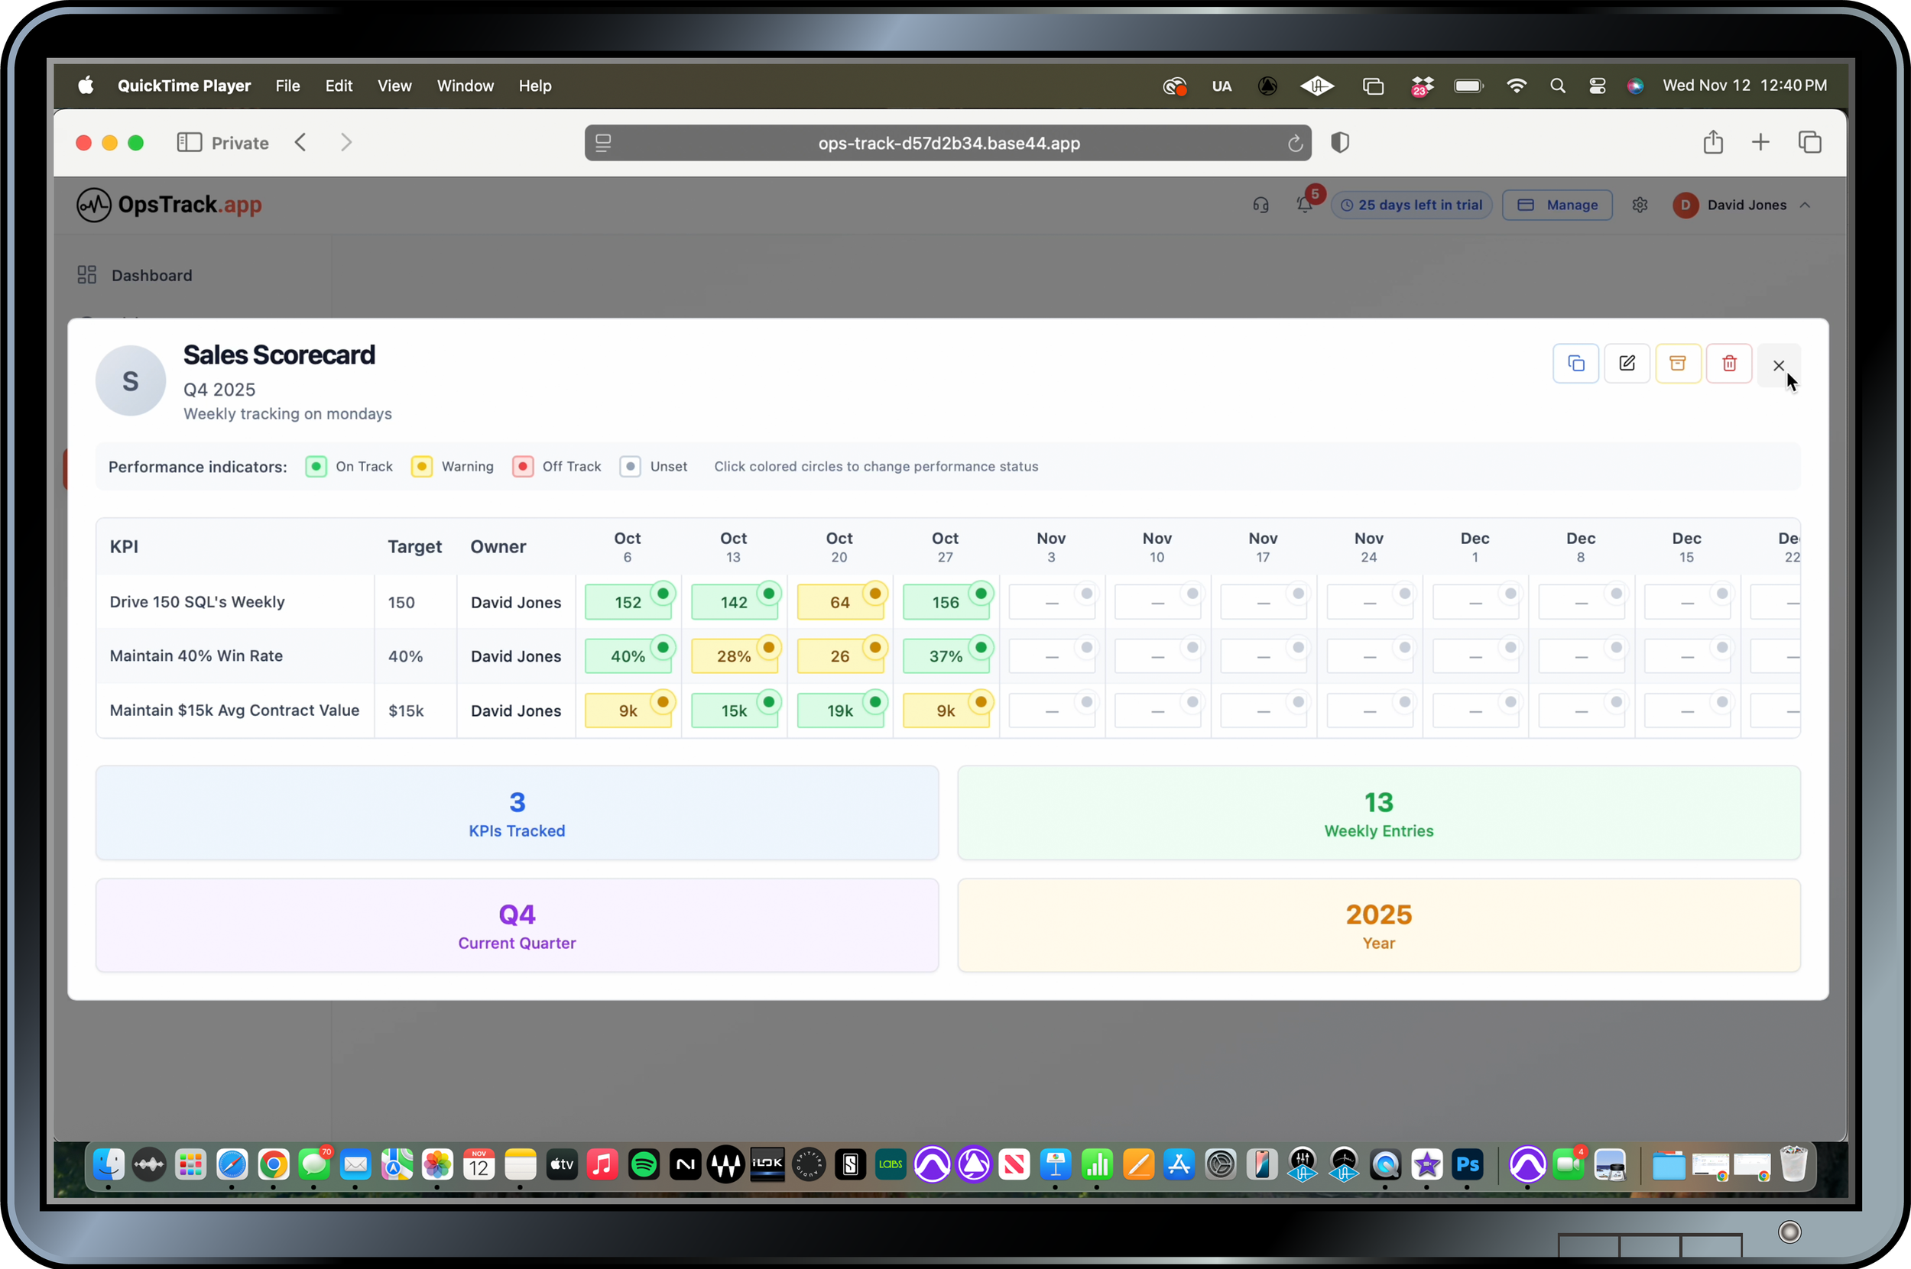Image resolution: width=1911 pixels, height=1269 pixels.
Task: Click the Manage button
Action: (x=1556, y=205)
